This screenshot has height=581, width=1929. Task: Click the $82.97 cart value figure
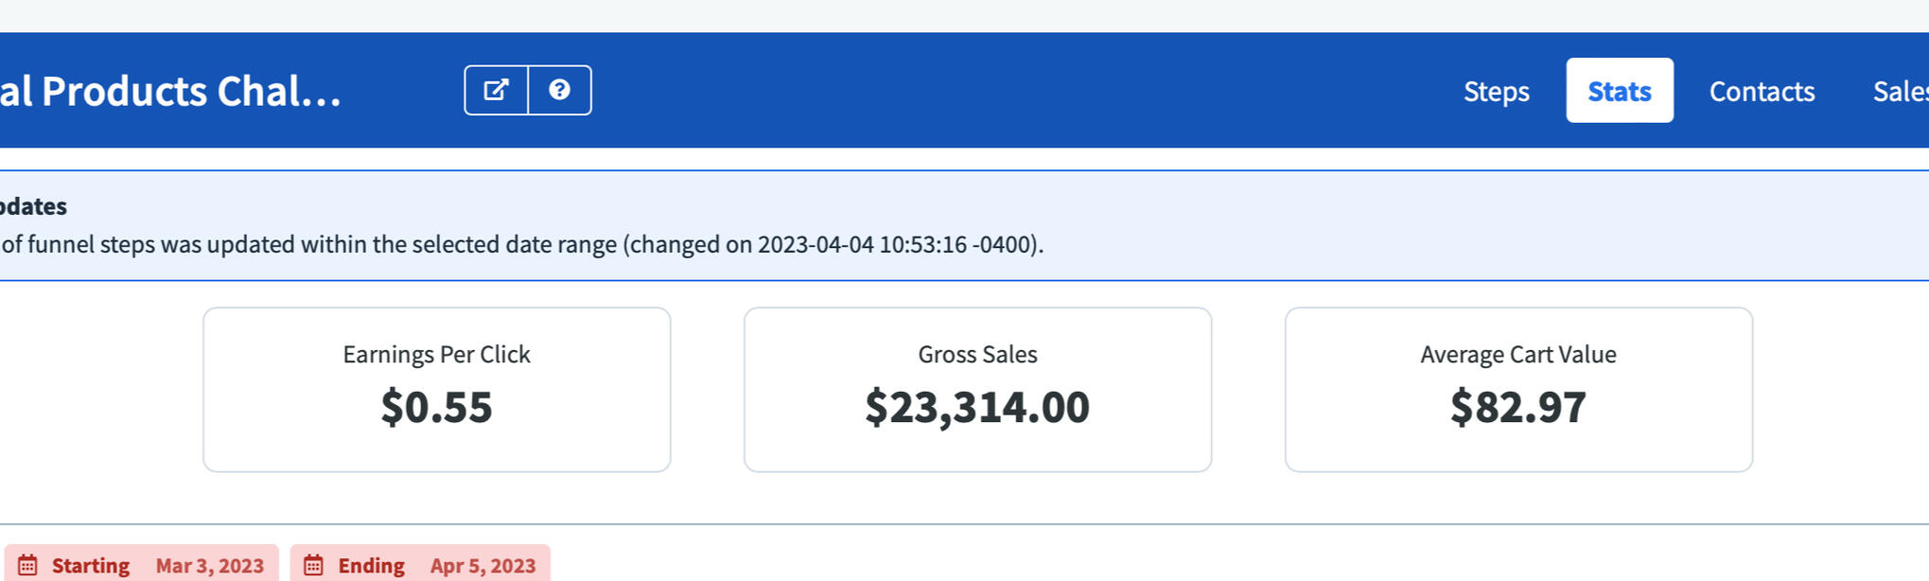[1517, 407]
